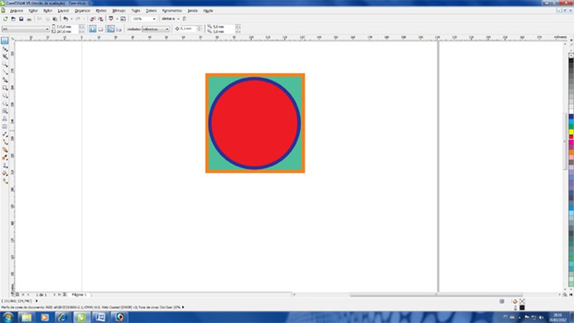Image resolution: width=574 pixels, height=323 pixels.
Task: Switch page orientation to Portrait
Action: tap(92, 29)
